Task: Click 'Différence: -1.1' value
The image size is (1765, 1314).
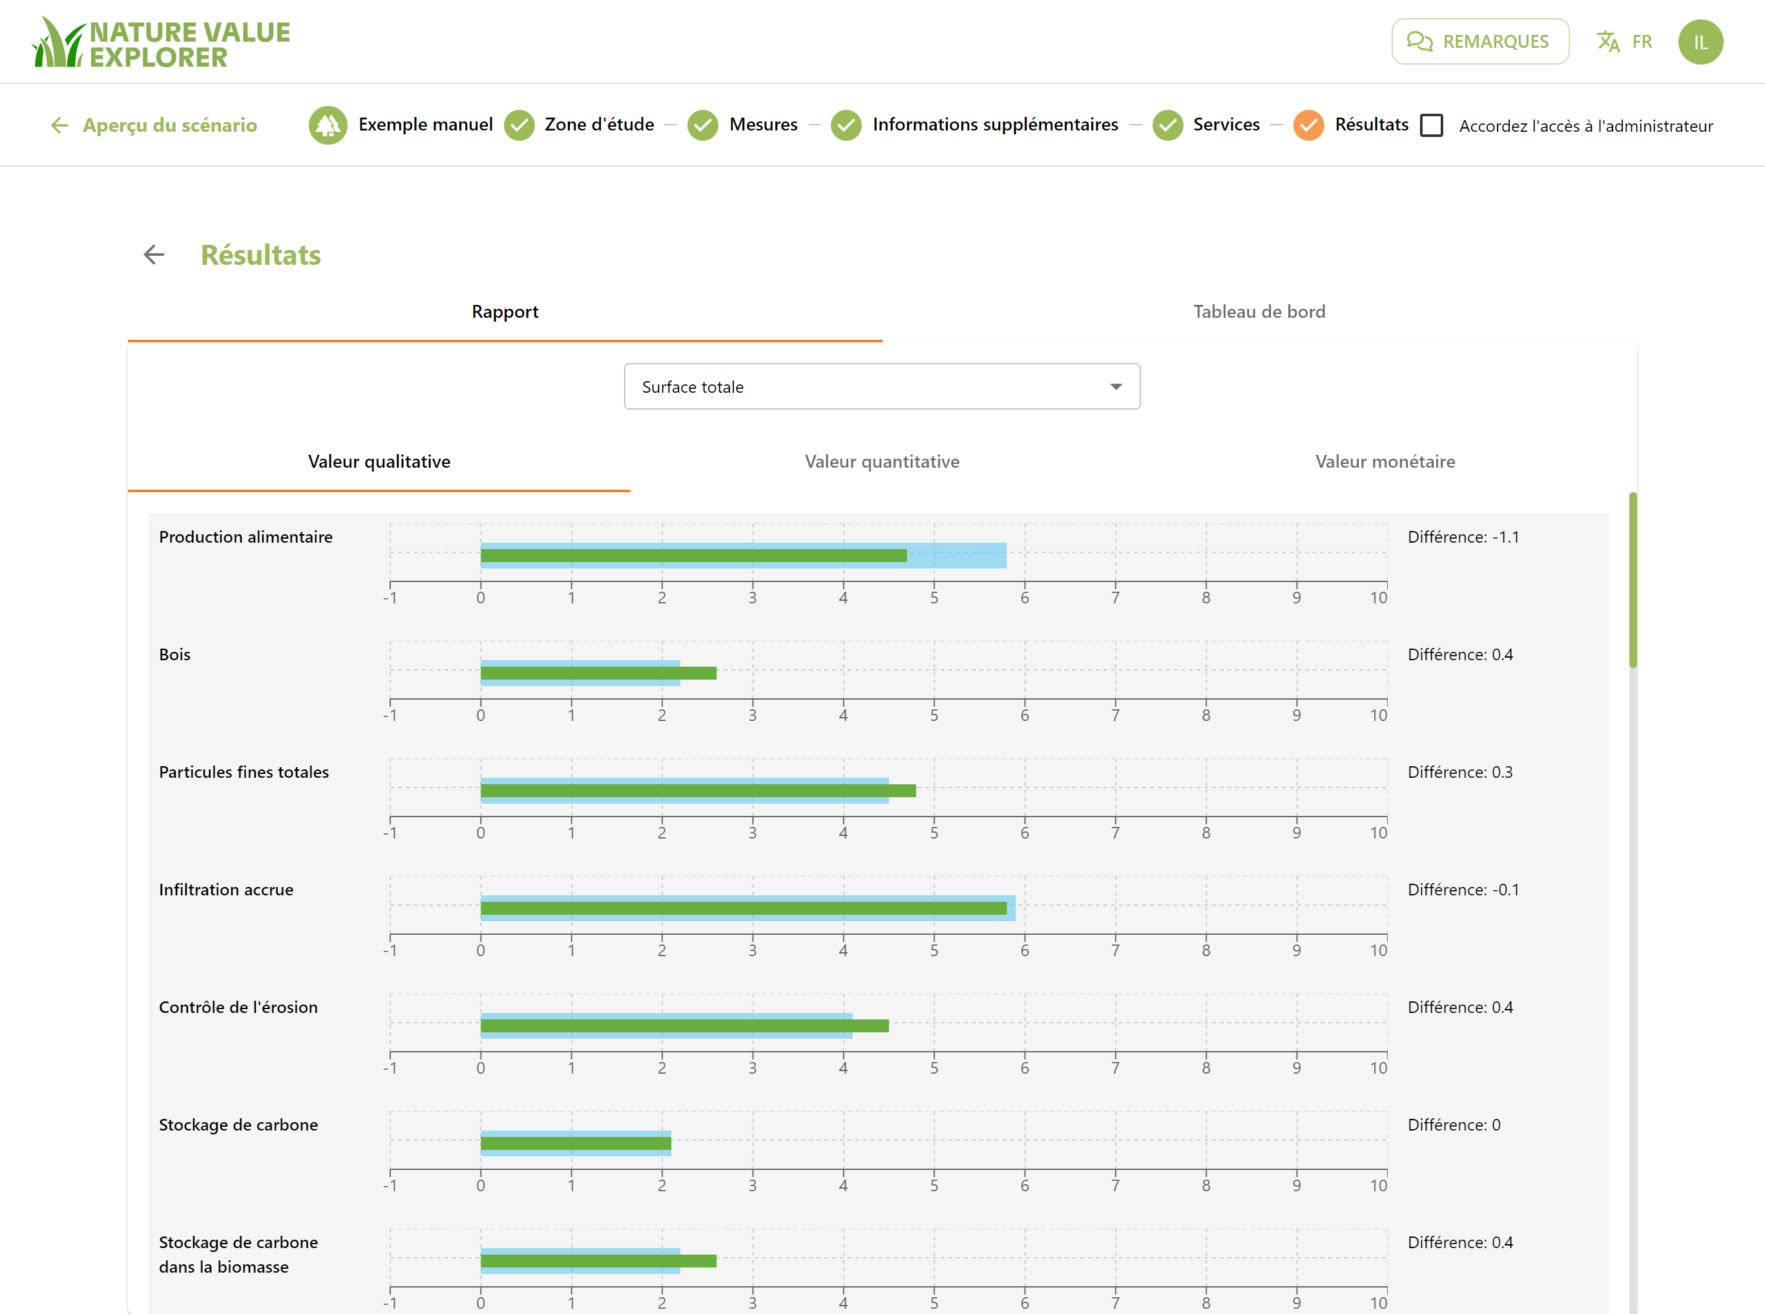Action: [x=1463, y=537]
